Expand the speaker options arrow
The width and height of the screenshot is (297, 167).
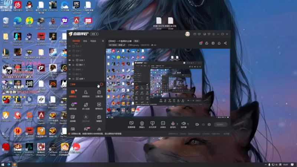188,124
